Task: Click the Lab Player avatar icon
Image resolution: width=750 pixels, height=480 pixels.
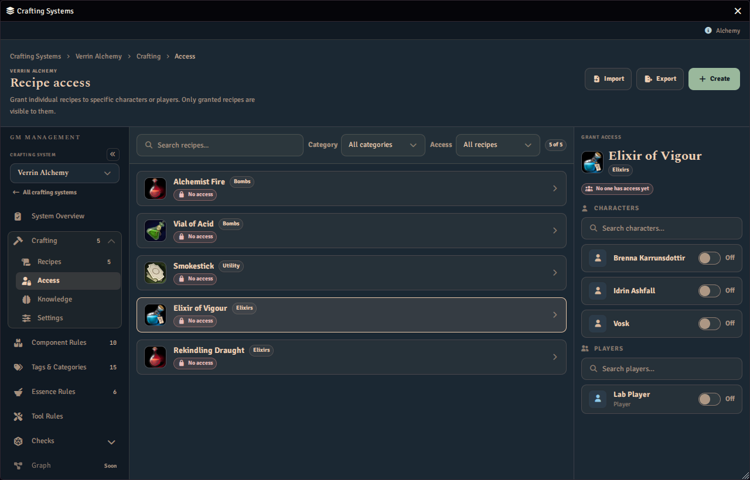Action: (598, 399)
